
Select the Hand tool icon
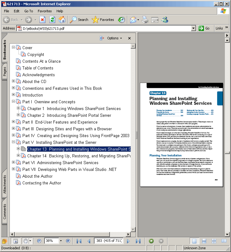(x=25, y=241)
